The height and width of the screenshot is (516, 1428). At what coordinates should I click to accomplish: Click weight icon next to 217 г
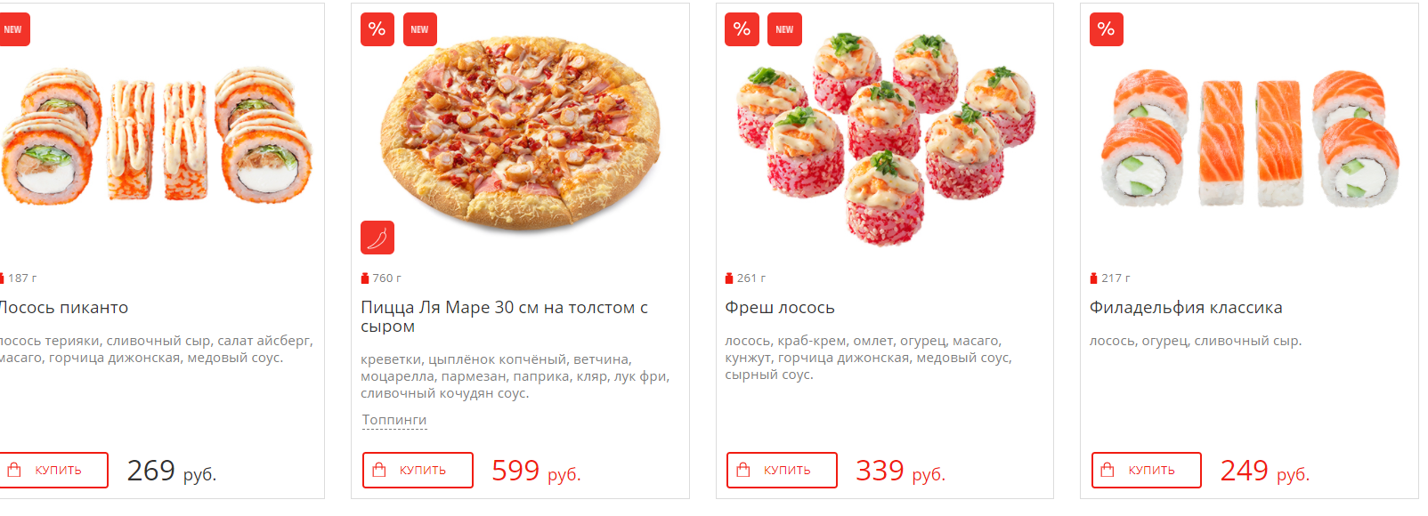click(1093, 278)
